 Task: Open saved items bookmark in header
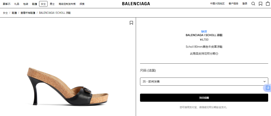pos(260,4)
